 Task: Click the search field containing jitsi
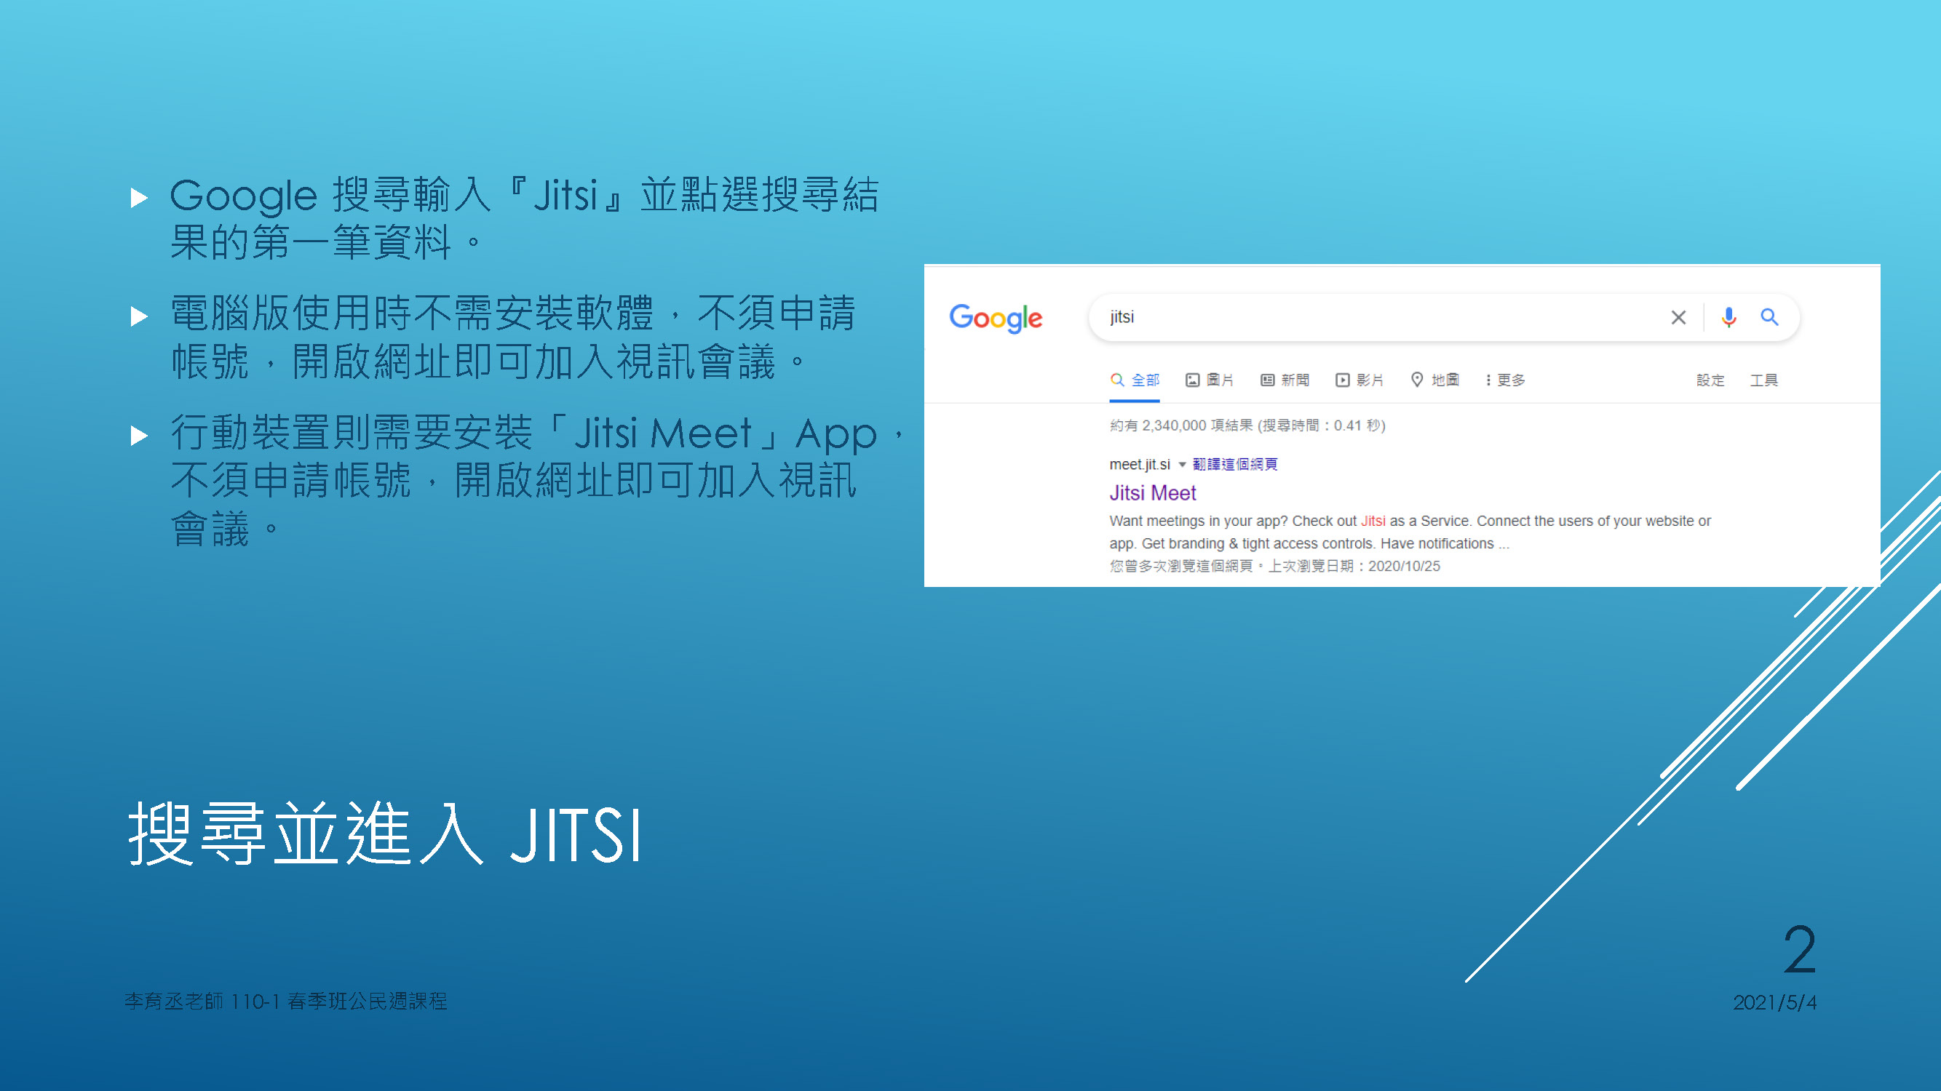[1444, 317]
